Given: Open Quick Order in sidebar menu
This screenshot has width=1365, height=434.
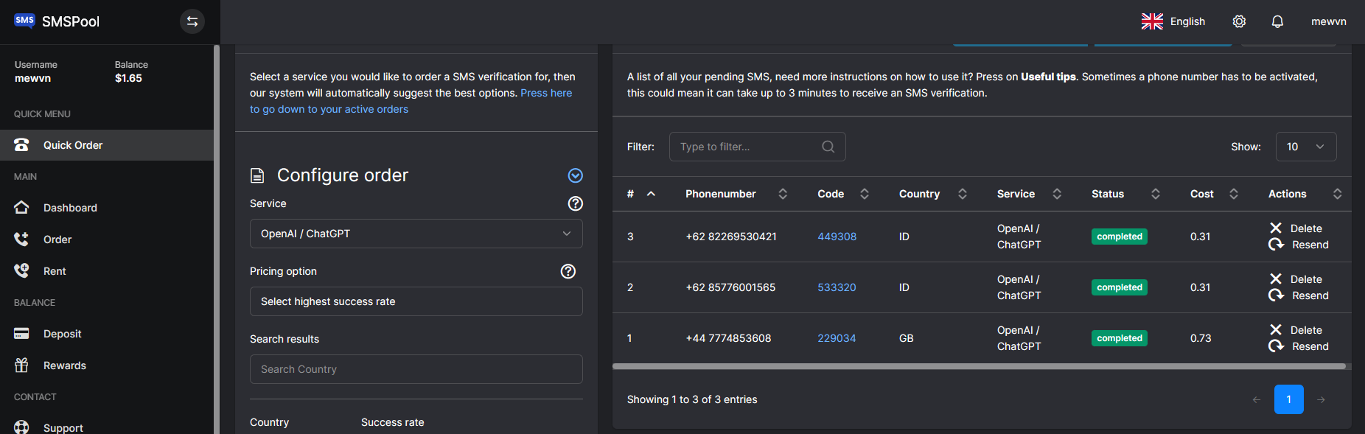Looking at the screenshot, I should pyautogui.click(x=107, y=145).
